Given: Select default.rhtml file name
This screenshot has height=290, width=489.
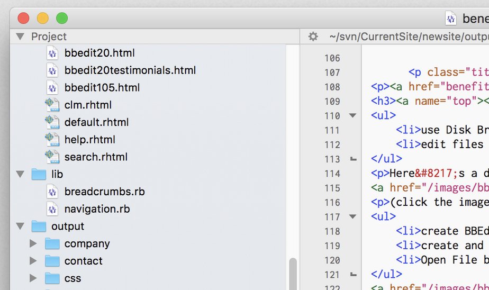Looking at the screenshot, I should pos(96,122).
